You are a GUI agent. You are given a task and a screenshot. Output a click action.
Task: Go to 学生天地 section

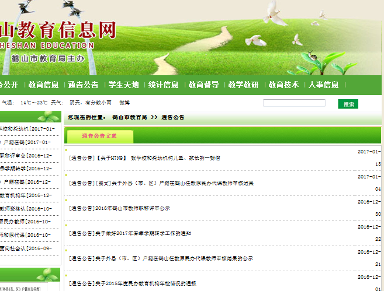pyautogui.click(x=123, y=85)
